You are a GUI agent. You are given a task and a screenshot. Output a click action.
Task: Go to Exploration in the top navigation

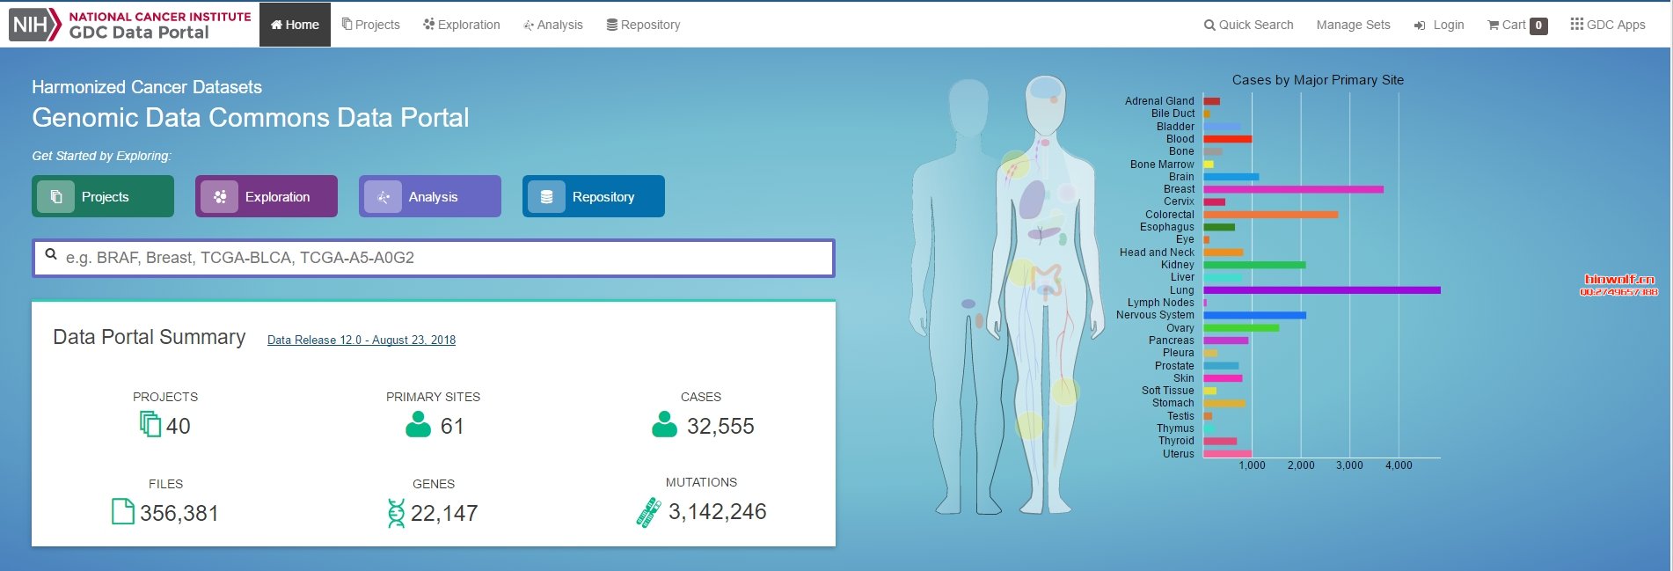pos(462,25)
